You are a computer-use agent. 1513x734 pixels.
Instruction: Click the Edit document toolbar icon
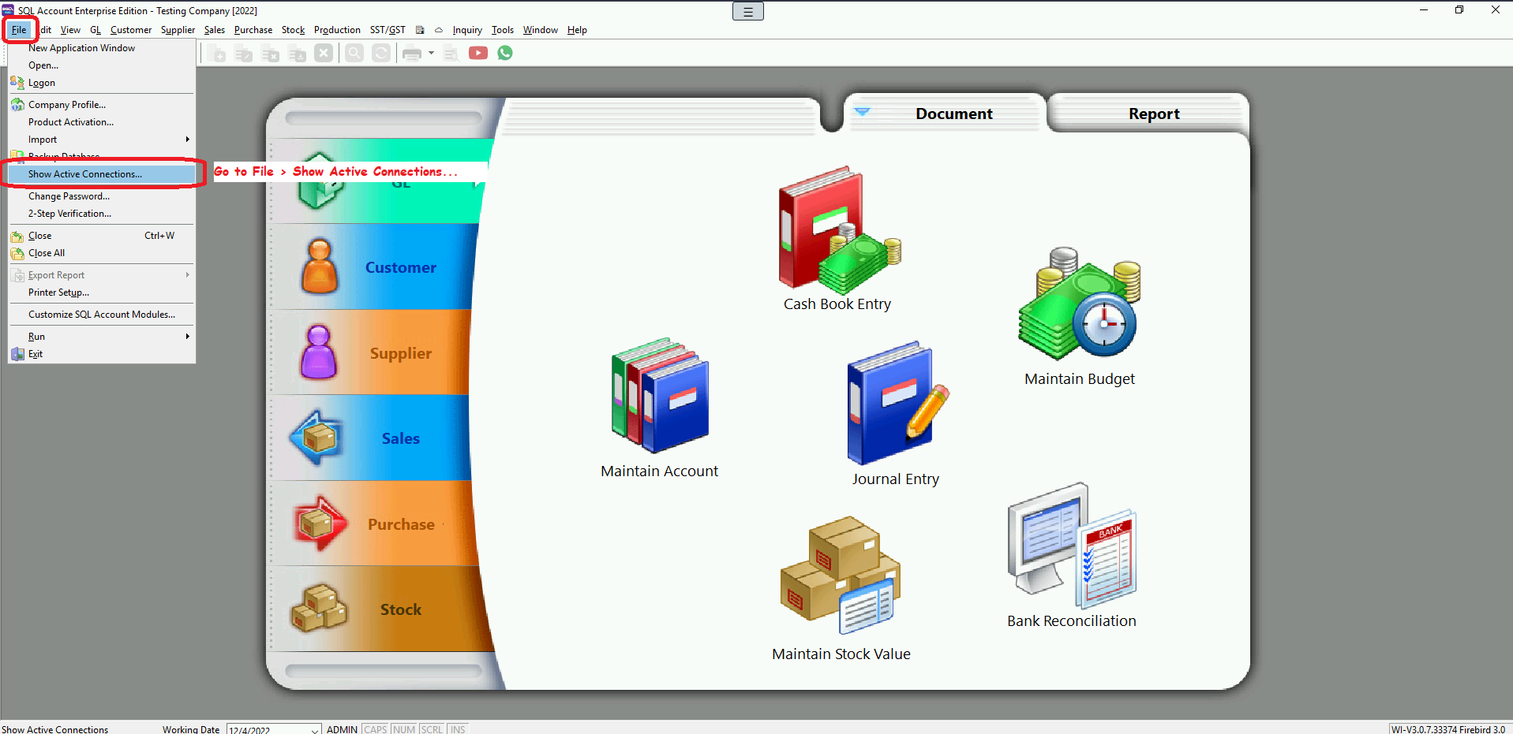click(x=244, y=54)
